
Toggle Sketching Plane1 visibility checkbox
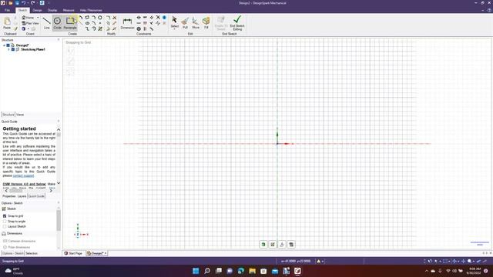(x=13, y=49)
